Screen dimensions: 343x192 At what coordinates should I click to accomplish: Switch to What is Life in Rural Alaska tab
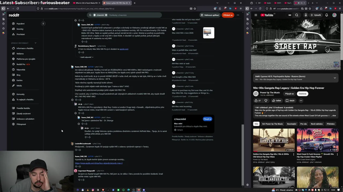coord(86,3)
